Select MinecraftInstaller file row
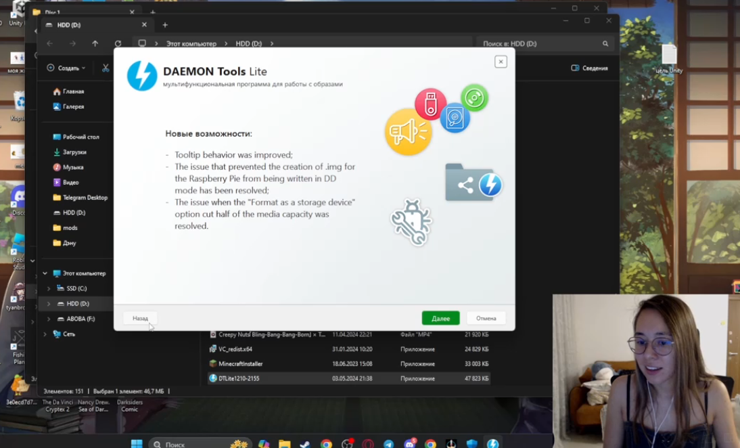 [x=349, y=363]
